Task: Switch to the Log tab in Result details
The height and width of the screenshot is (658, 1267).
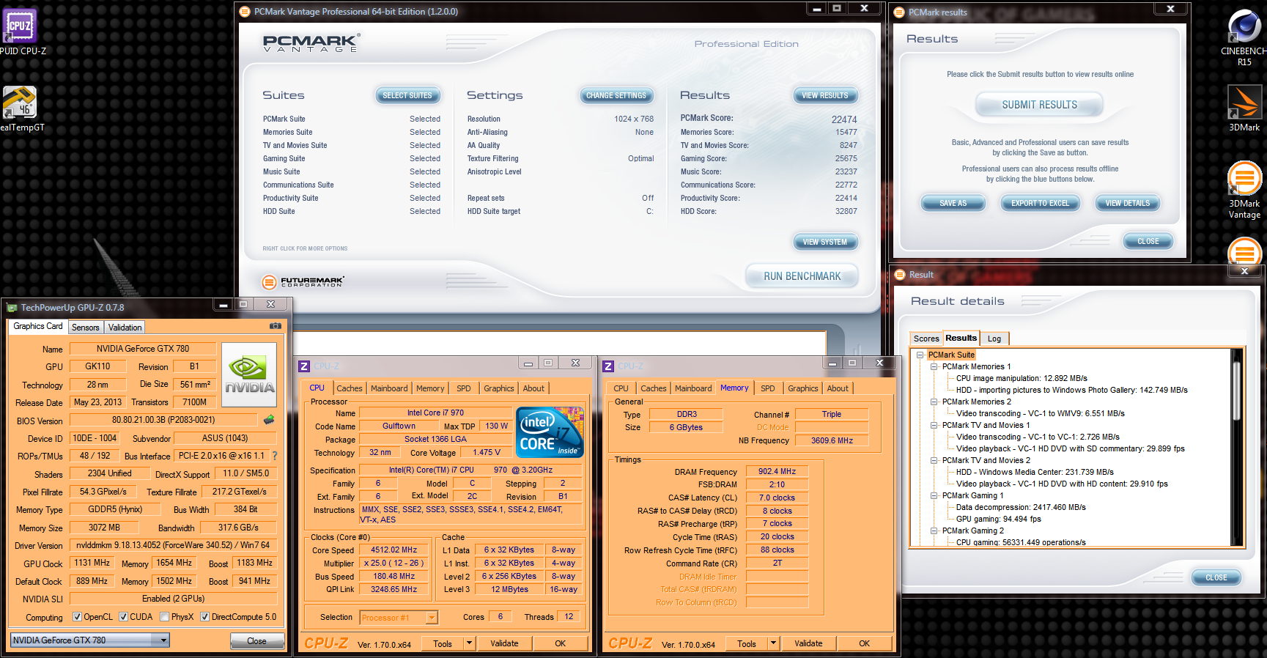Action: [994, 339]
